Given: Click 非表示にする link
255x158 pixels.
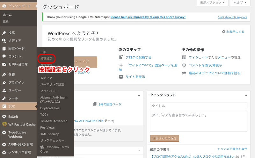Looking at the screenshot, I should coord(235,32).
